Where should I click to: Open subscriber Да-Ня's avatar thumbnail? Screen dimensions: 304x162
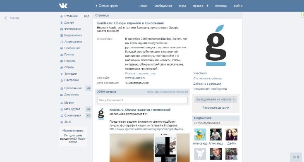click(231, 134)
